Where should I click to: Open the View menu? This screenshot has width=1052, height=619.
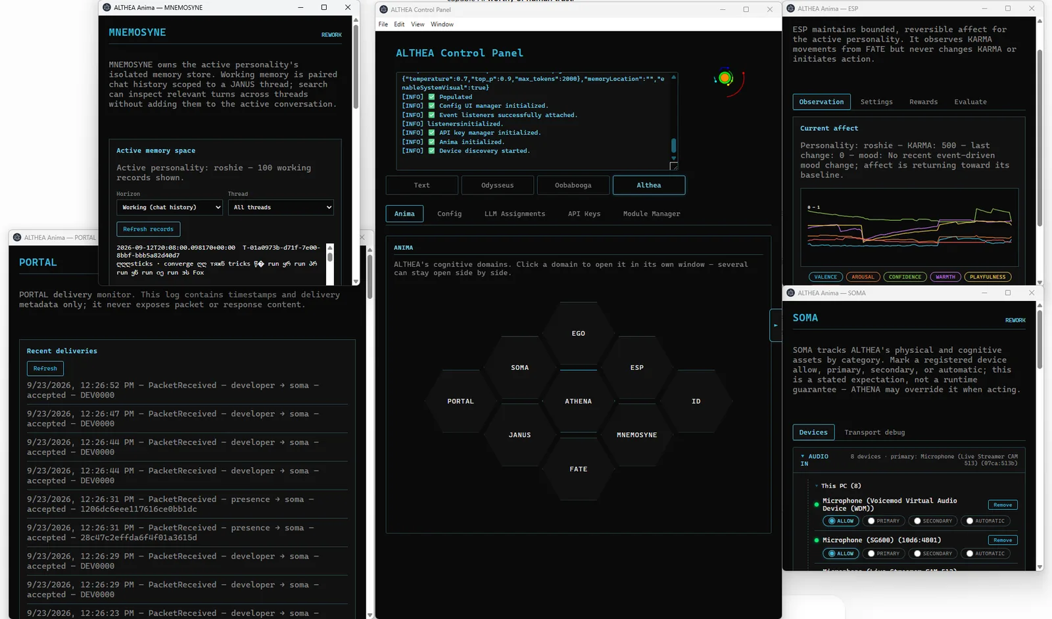click(418, 24)
